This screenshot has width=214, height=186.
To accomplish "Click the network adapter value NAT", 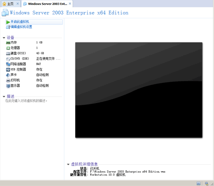I will coord(38,64).
